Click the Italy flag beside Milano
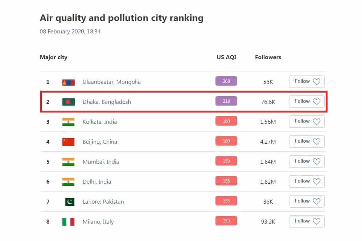The height and width of the screenshot is (241, 362). pyautogui.click(x=68, y=222)
